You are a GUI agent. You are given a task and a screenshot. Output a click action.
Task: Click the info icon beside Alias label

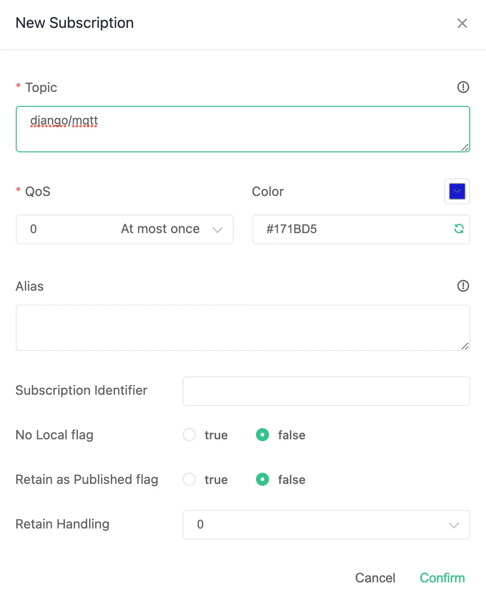click(463, 286)
